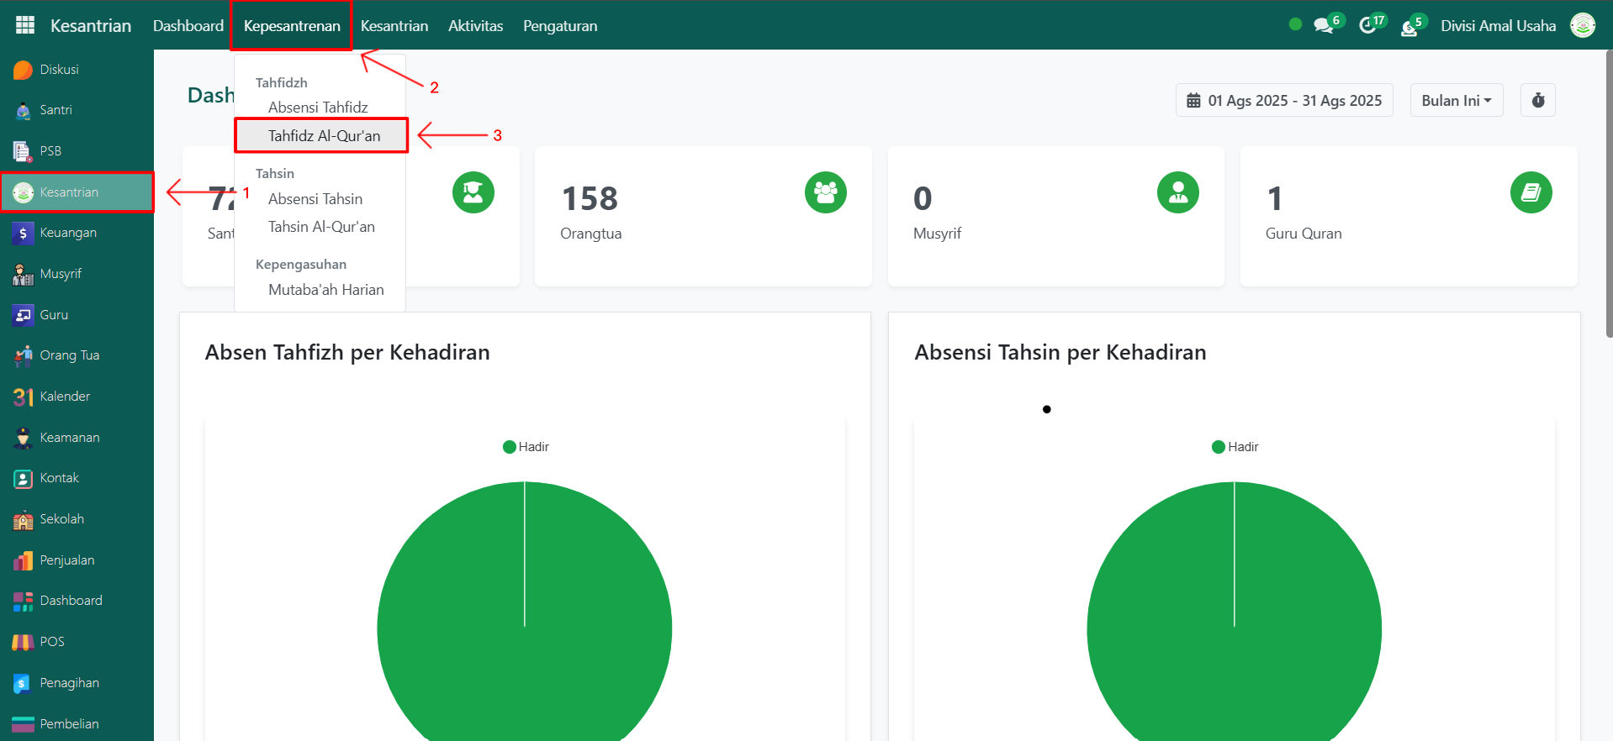
Task: Select Tahfidz Al-Qur'an from the dropdown menu
Action: [324, 136]
